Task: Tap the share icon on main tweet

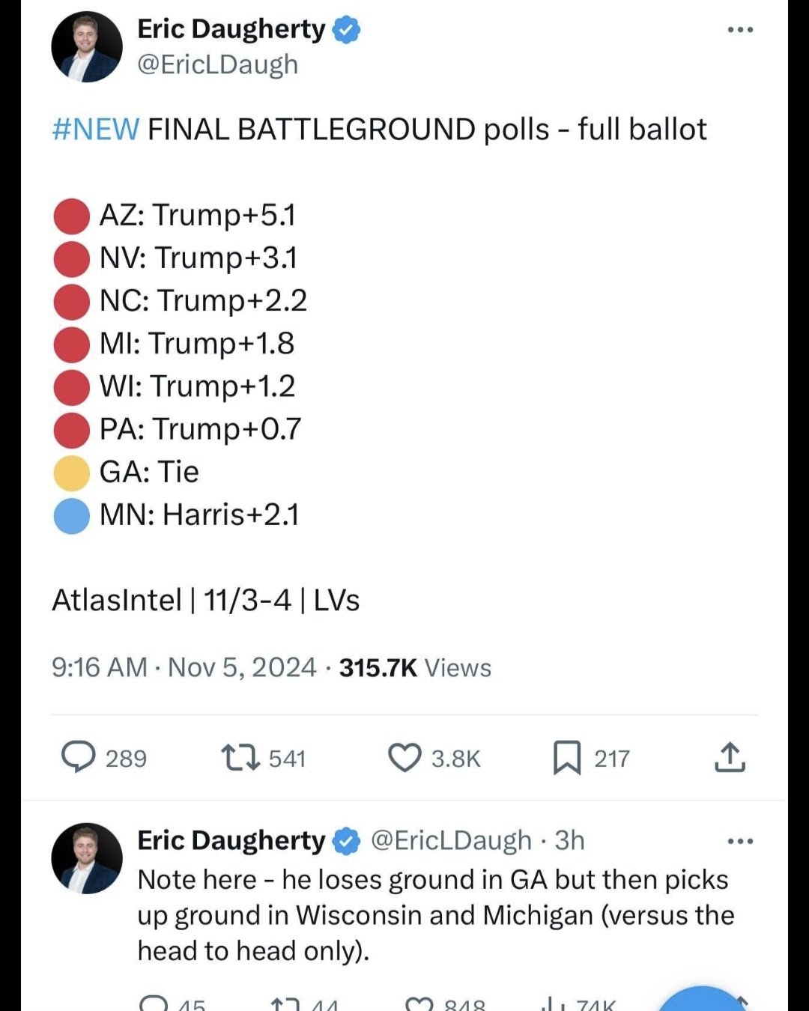Action: click(730, 757)
